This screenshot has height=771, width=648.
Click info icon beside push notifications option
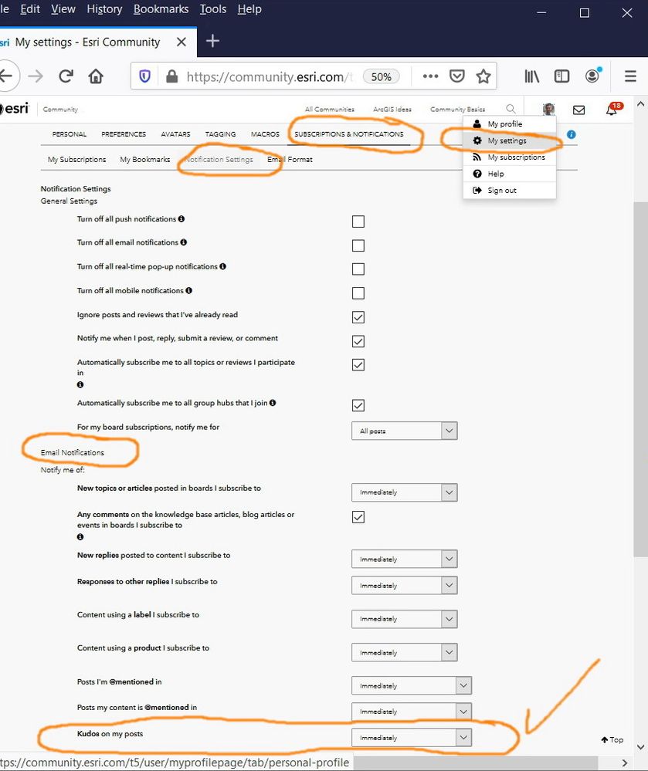181,219
